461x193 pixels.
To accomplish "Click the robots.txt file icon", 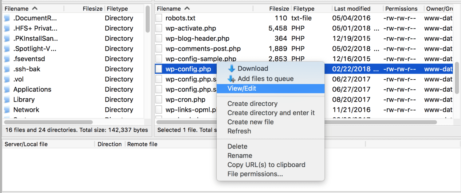I will pos(159,18).
